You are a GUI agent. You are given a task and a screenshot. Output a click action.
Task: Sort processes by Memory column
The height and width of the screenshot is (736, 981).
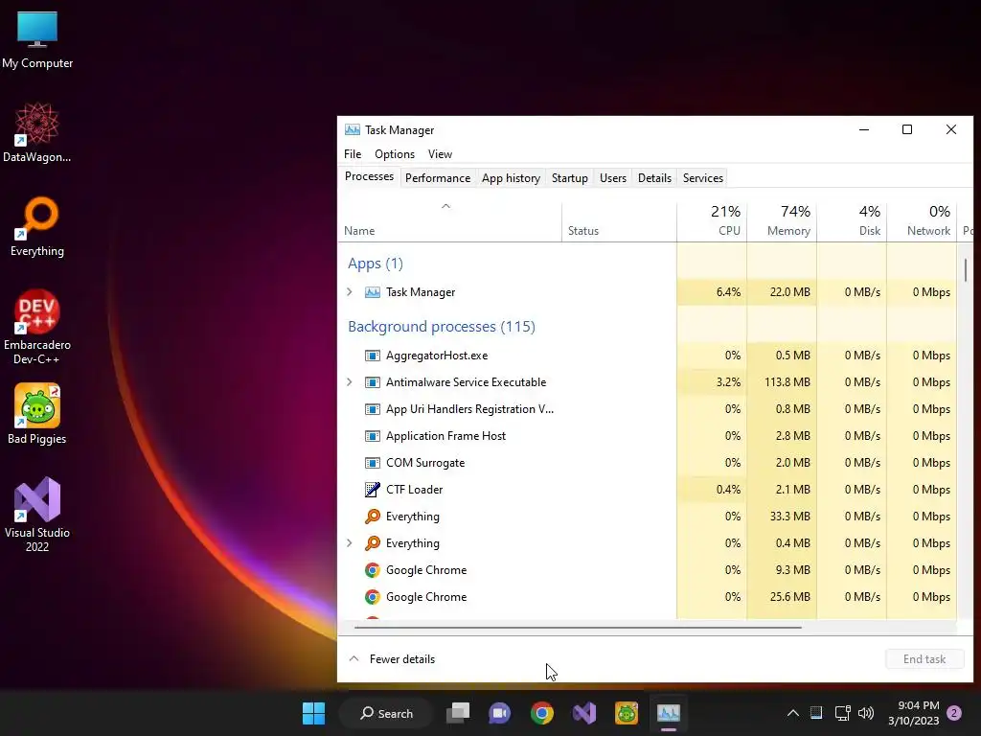782,221
